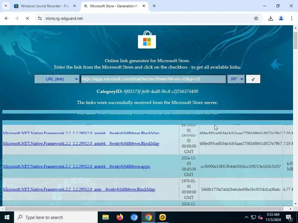Screen dimensions: 298x223
Task: Click the hash cc3b900e13f913b446500dcc109213e161b31f37
Action: click(241, 166)
